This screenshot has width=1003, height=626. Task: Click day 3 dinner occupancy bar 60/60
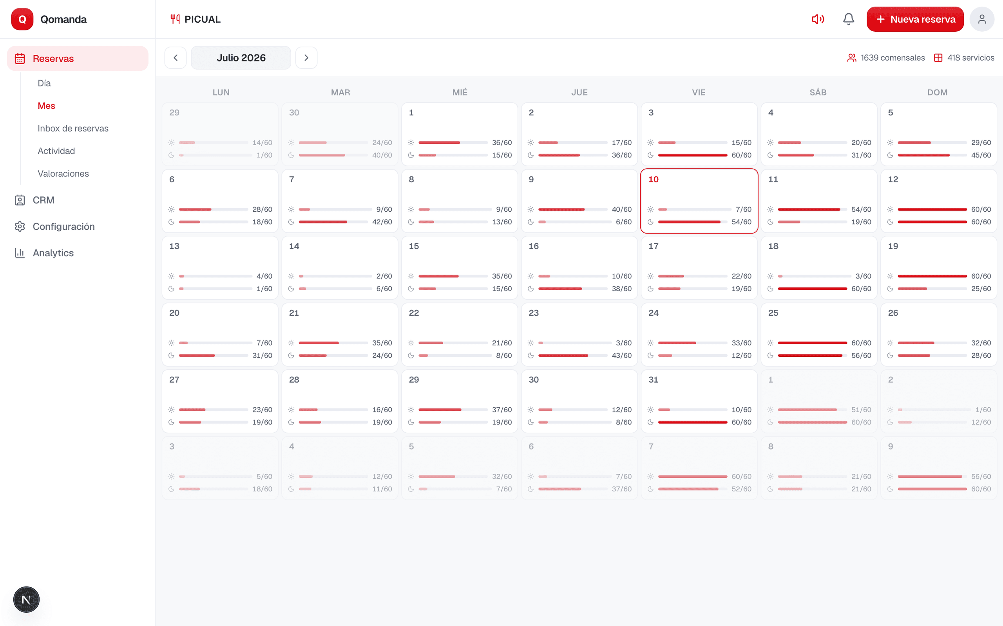[693, 155]
